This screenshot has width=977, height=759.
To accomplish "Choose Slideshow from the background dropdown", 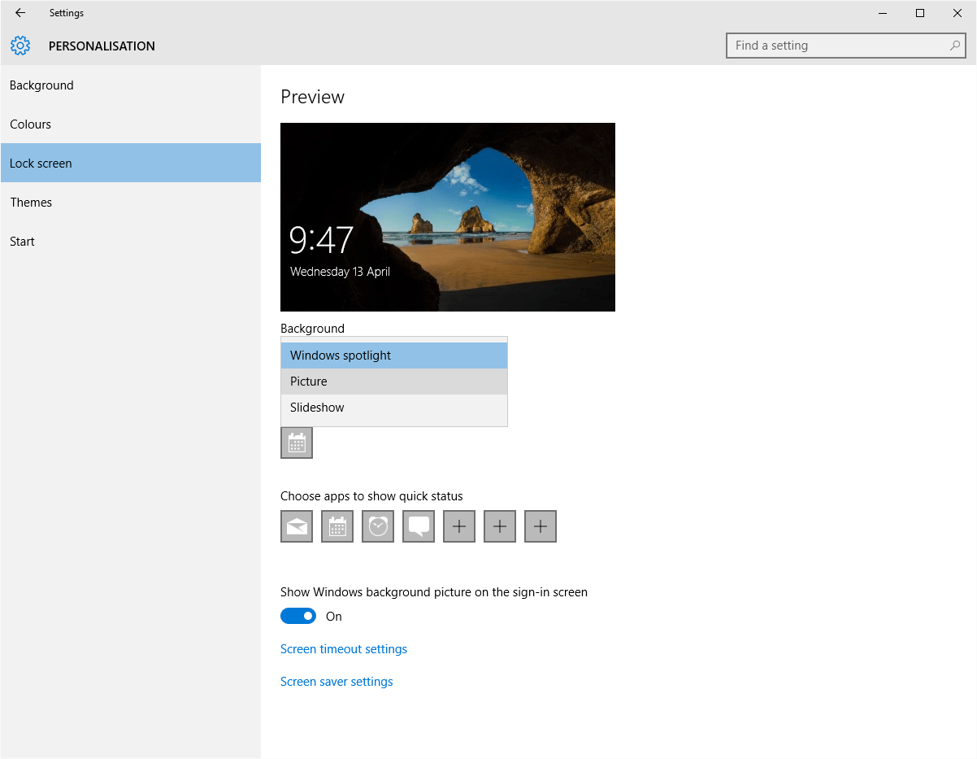I will [x=394, y=408].
